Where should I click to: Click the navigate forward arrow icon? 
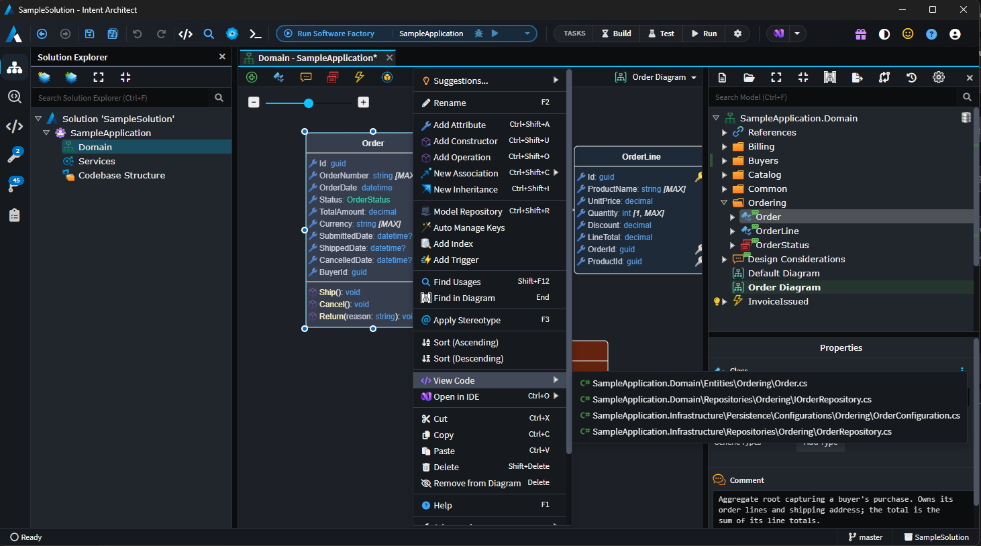pos(65,34)
